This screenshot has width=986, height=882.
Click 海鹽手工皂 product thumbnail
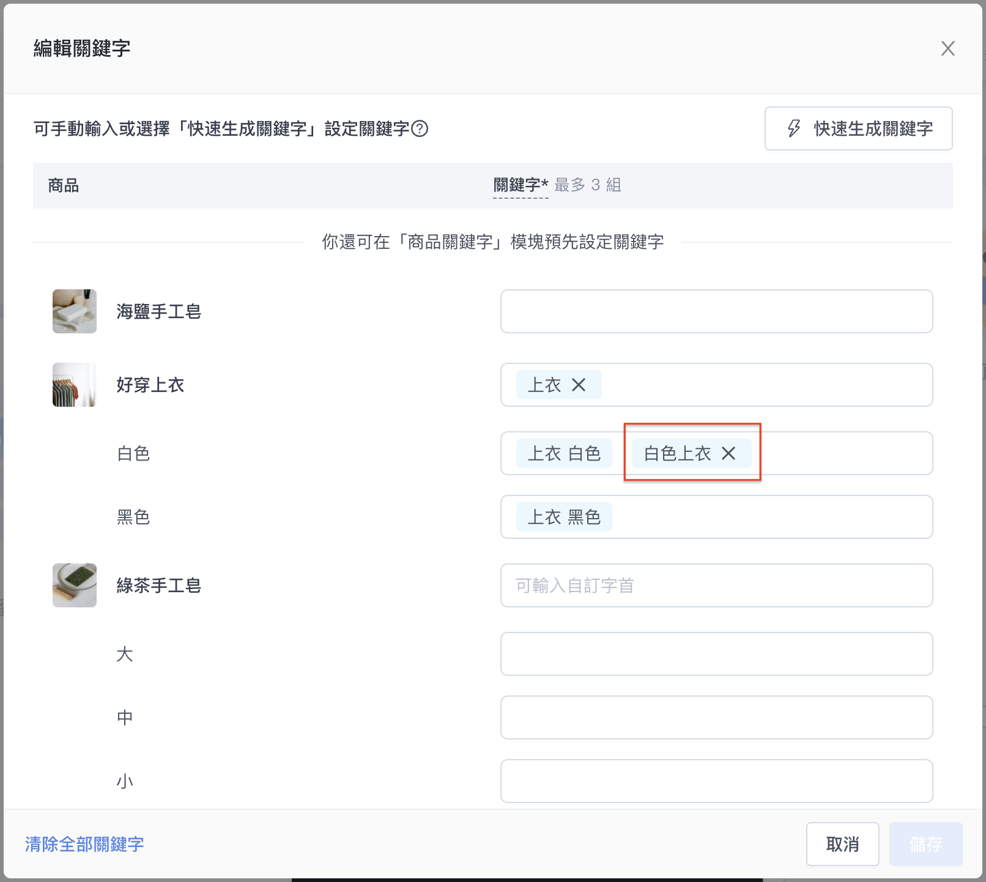coord(75,311)
